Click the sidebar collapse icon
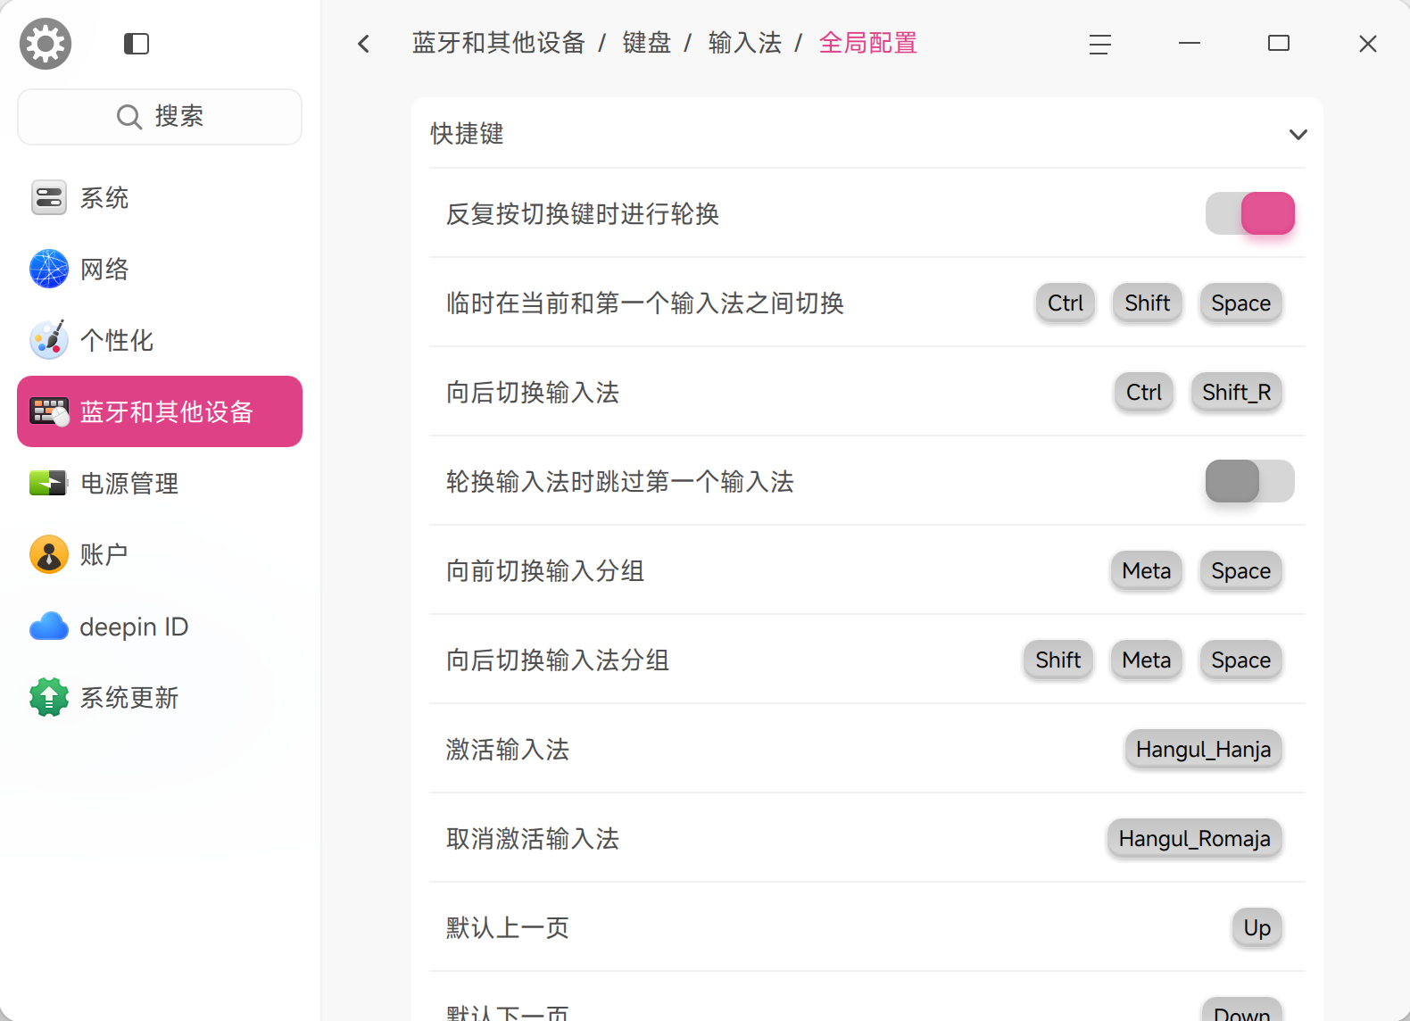This screenshot has width=1410, height=1021. (137, 44)
